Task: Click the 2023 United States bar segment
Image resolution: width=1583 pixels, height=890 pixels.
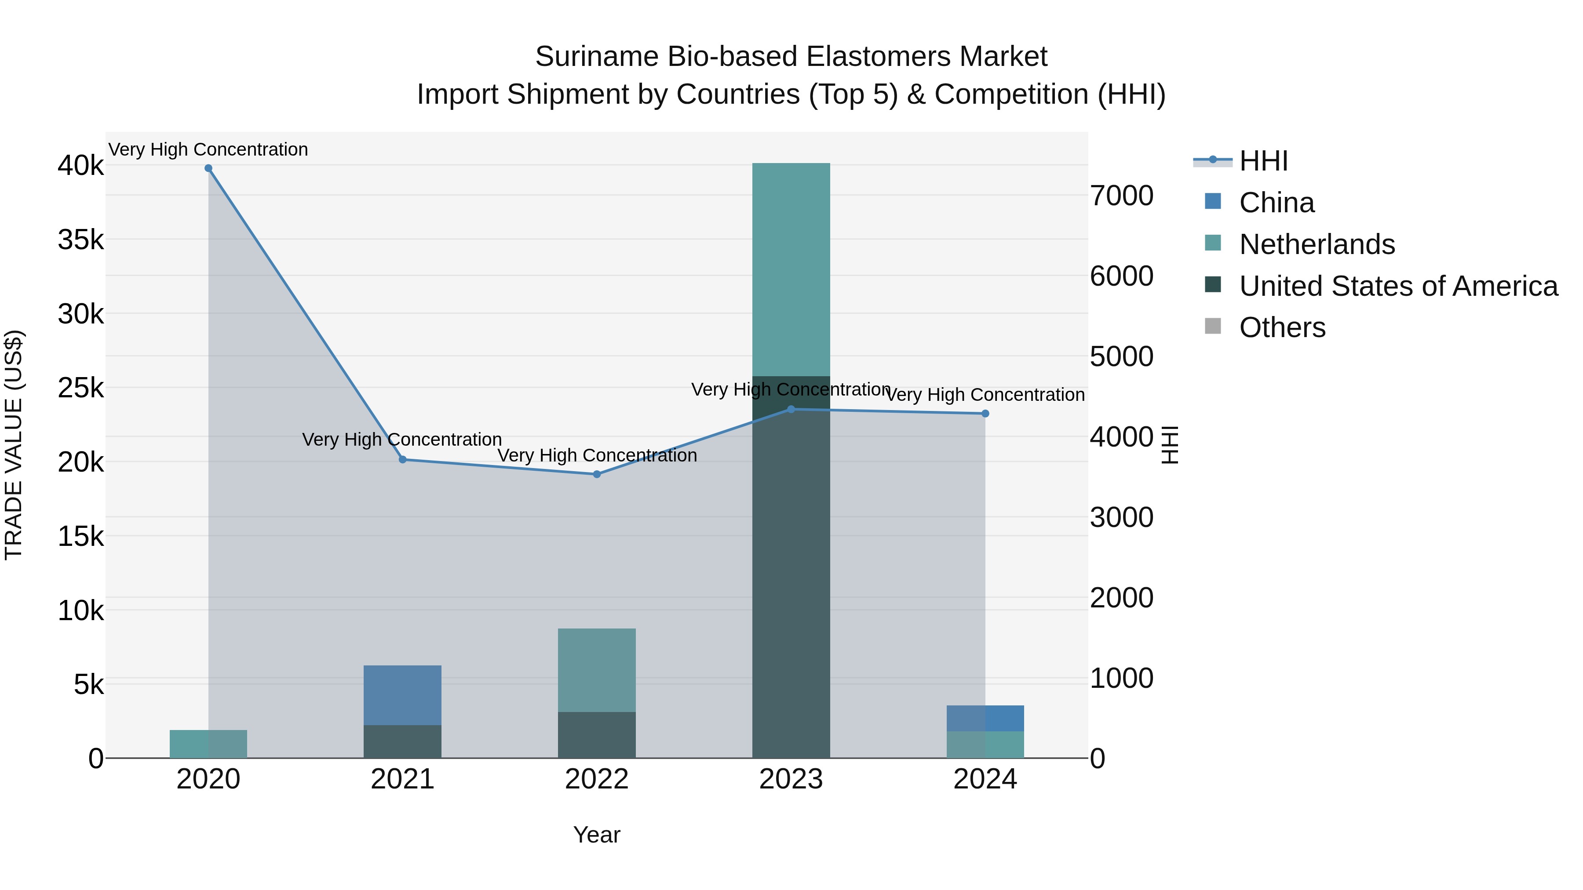Action: click(x=791, y=567)
